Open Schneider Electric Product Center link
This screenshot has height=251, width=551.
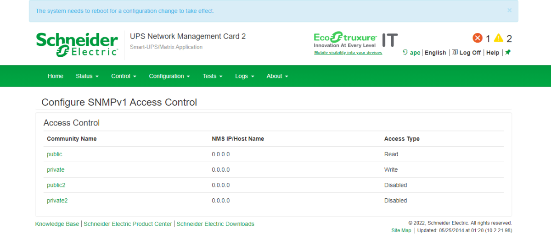pyautogui.click(x=128, y=224)
